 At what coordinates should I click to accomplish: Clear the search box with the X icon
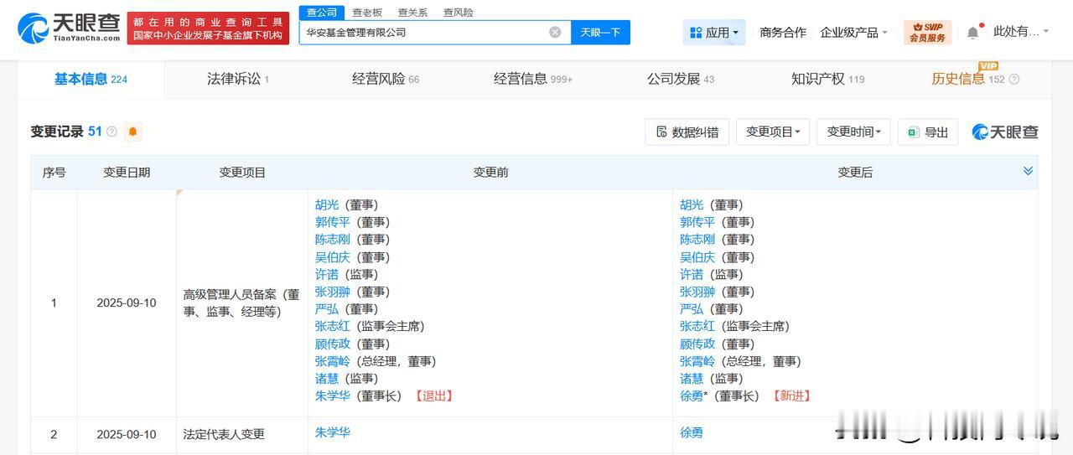point(555,32)
